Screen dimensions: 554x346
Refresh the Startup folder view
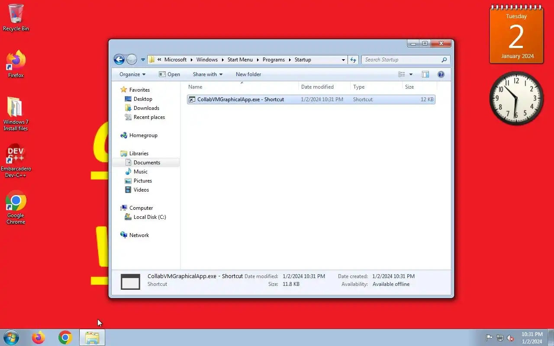(x=353, y=60)
